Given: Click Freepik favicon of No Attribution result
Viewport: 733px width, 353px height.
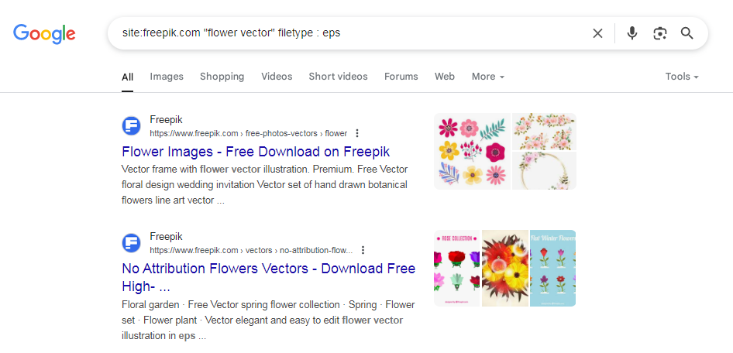Looking at the screenshot, I should tap(132, 243).
